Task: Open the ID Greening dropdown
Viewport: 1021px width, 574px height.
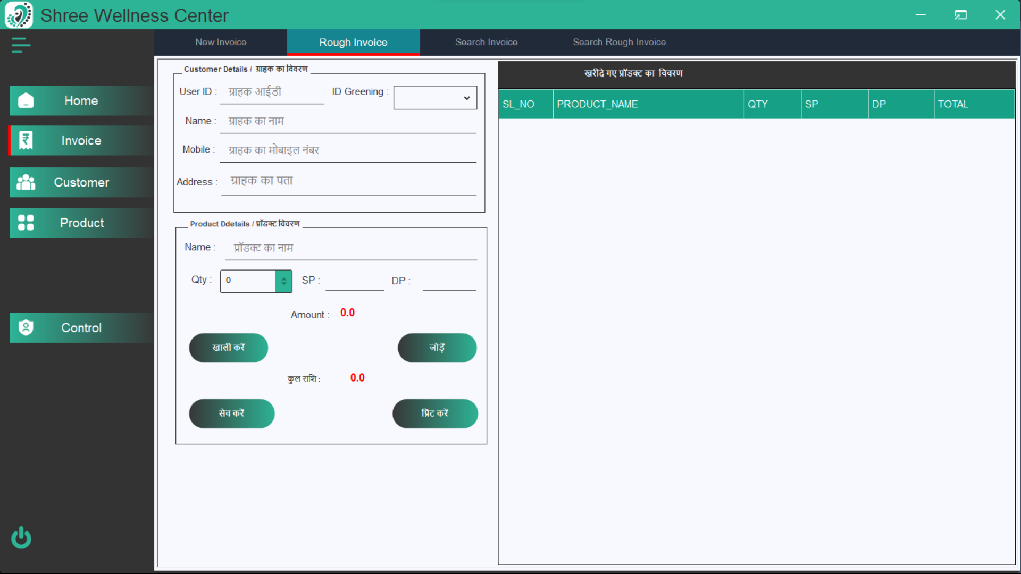Action: 435,98
